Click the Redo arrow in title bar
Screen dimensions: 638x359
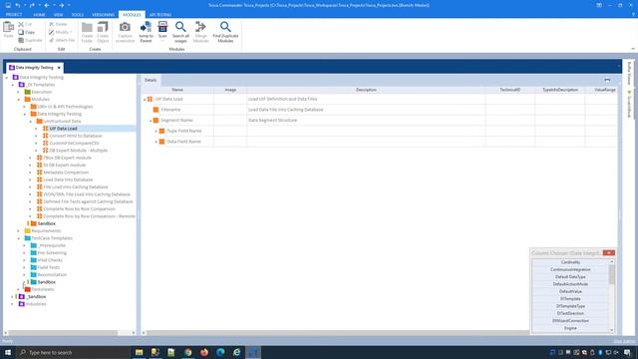(32, 5)
